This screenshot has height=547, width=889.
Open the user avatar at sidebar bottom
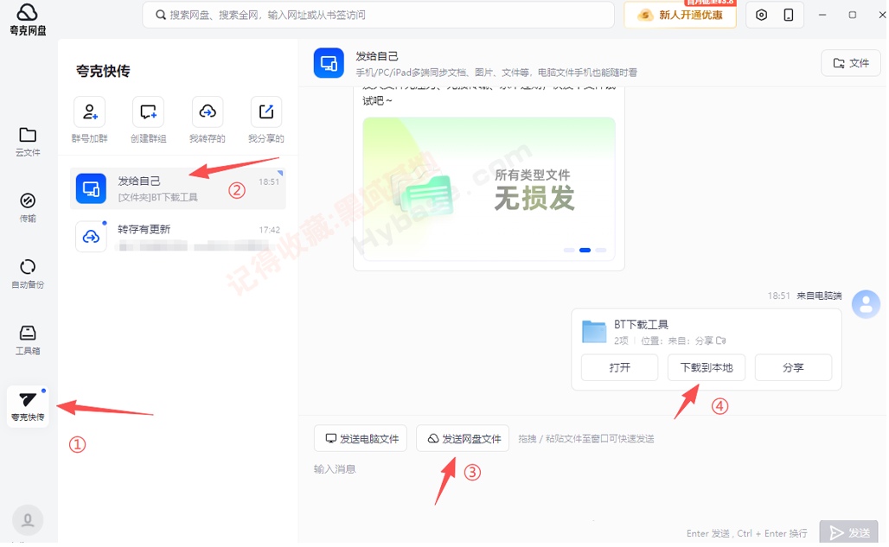28,520
